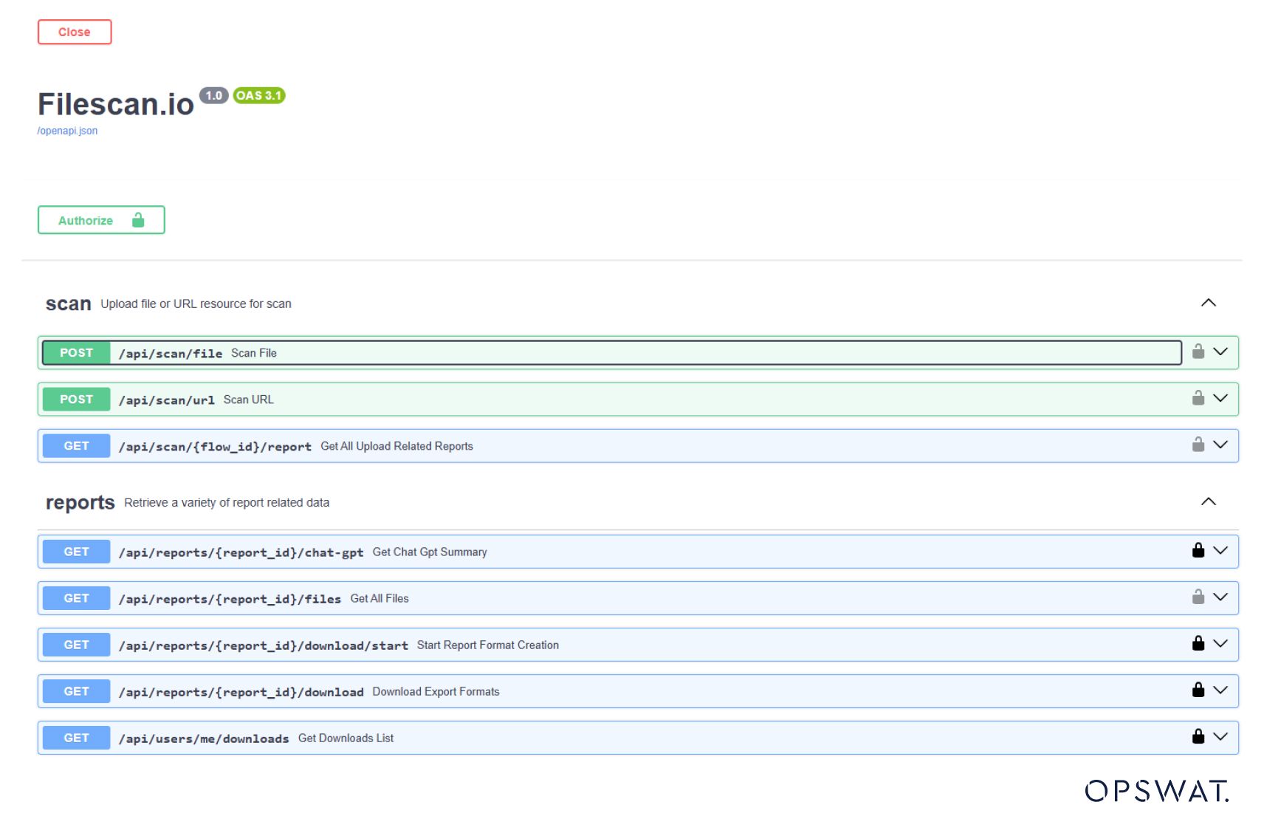Click the lock icon on Scan File row
1264x830 pixels.
coord(1198,352)
